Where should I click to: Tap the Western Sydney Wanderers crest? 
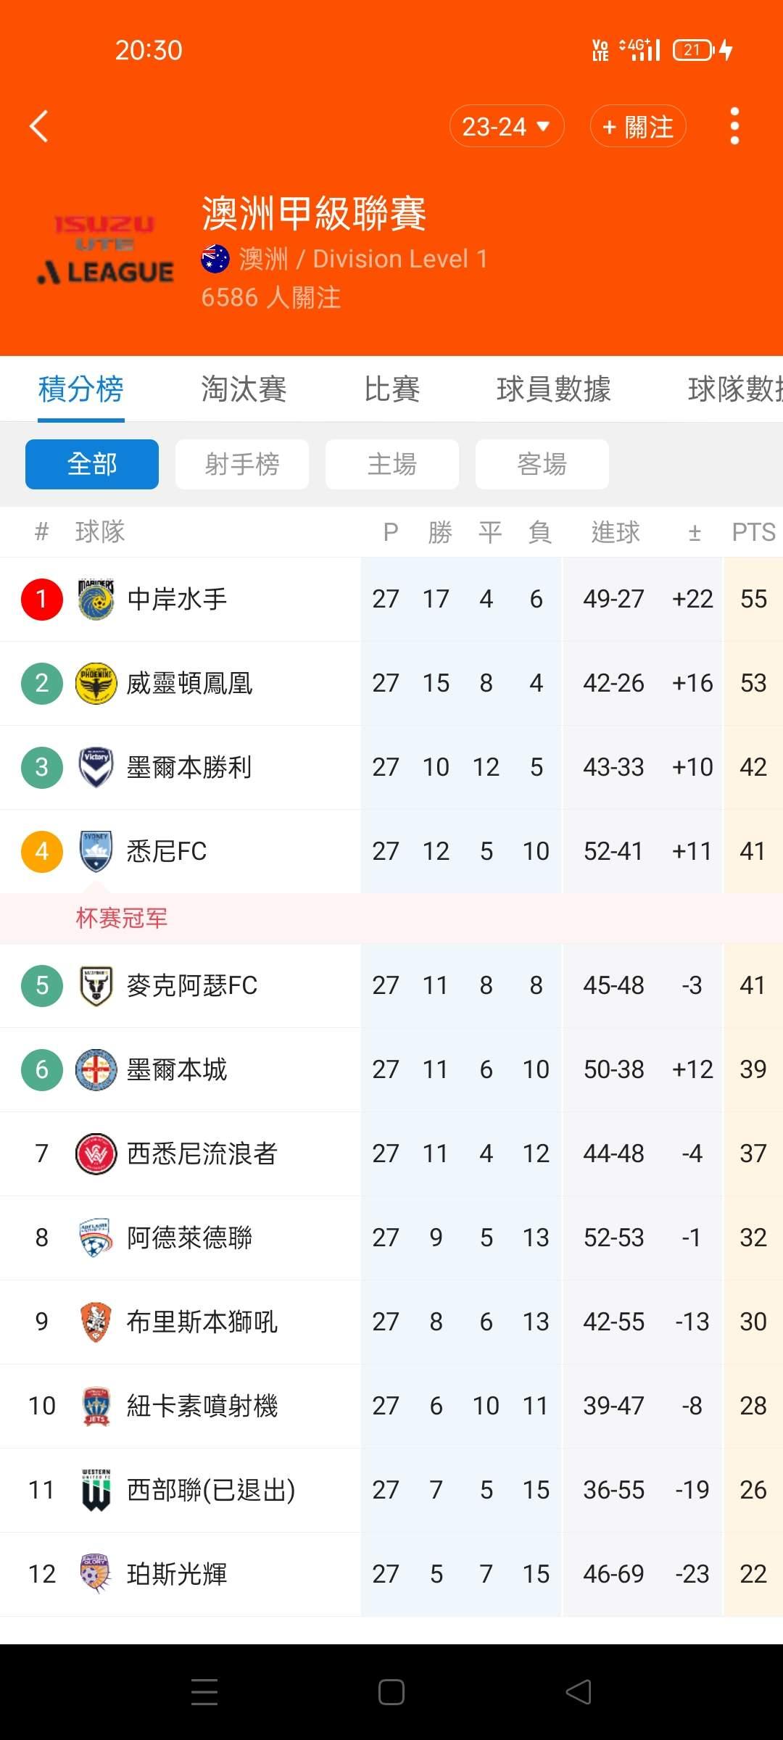pos(96,1153)
